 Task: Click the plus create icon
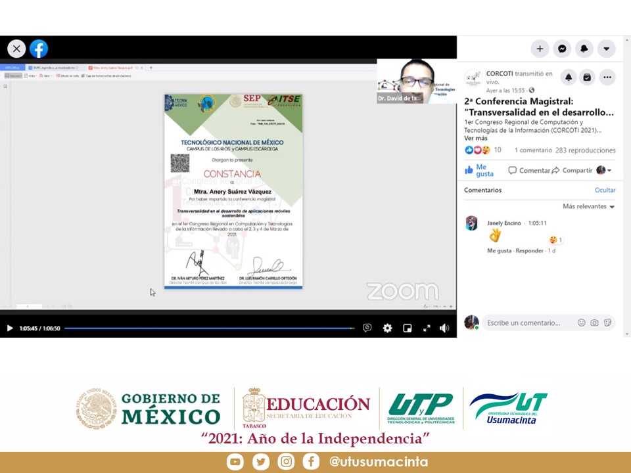[x=540, y=49]
